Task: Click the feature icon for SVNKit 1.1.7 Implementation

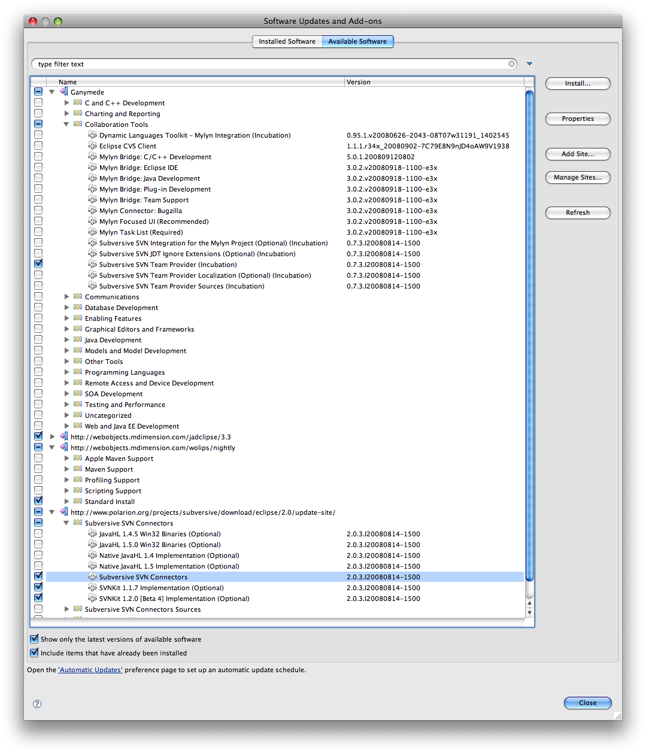Action: 92,588
